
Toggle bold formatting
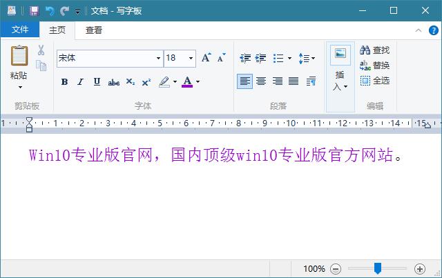point(64,82)
